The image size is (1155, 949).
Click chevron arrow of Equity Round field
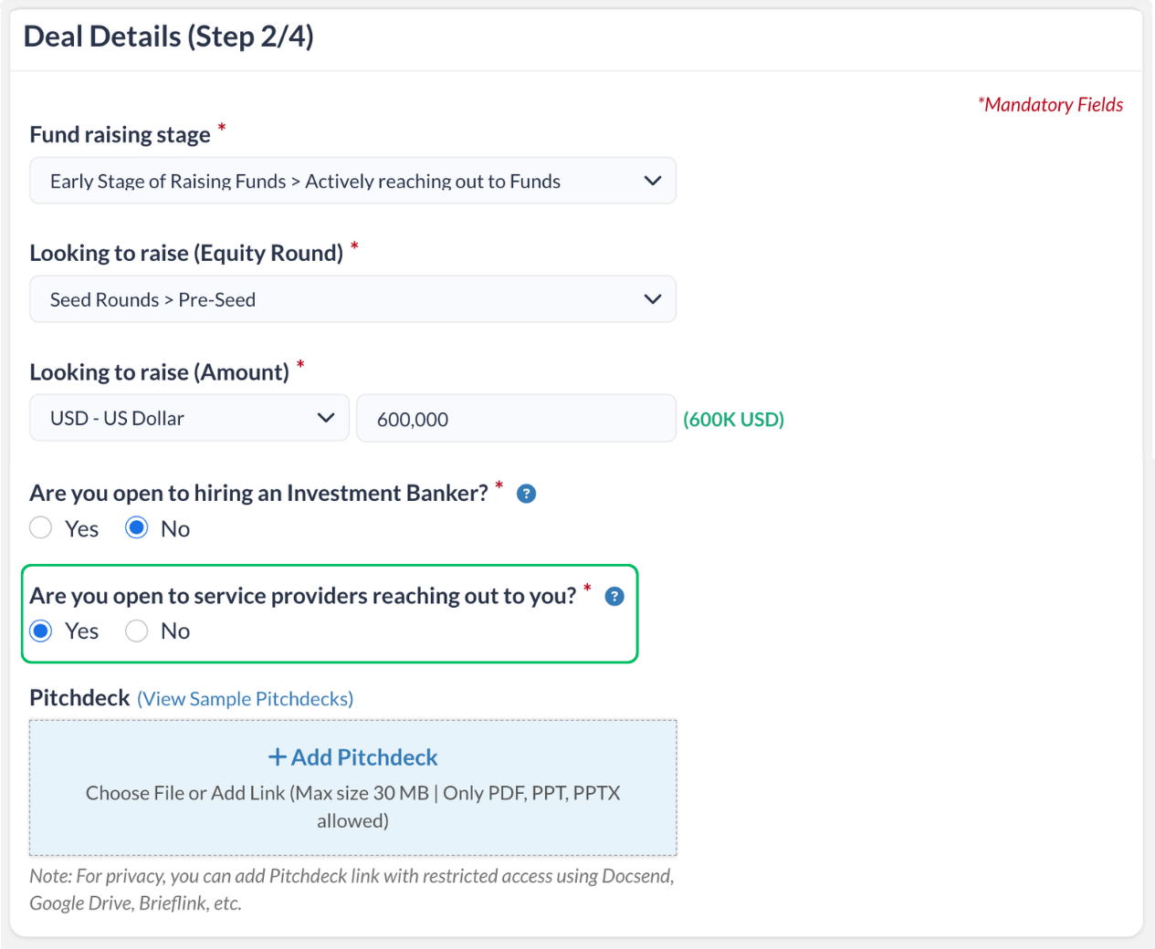point(652,299)
